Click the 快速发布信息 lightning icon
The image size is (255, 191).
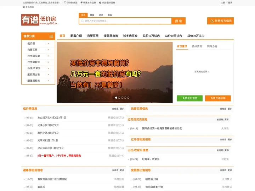coord(81,2)
